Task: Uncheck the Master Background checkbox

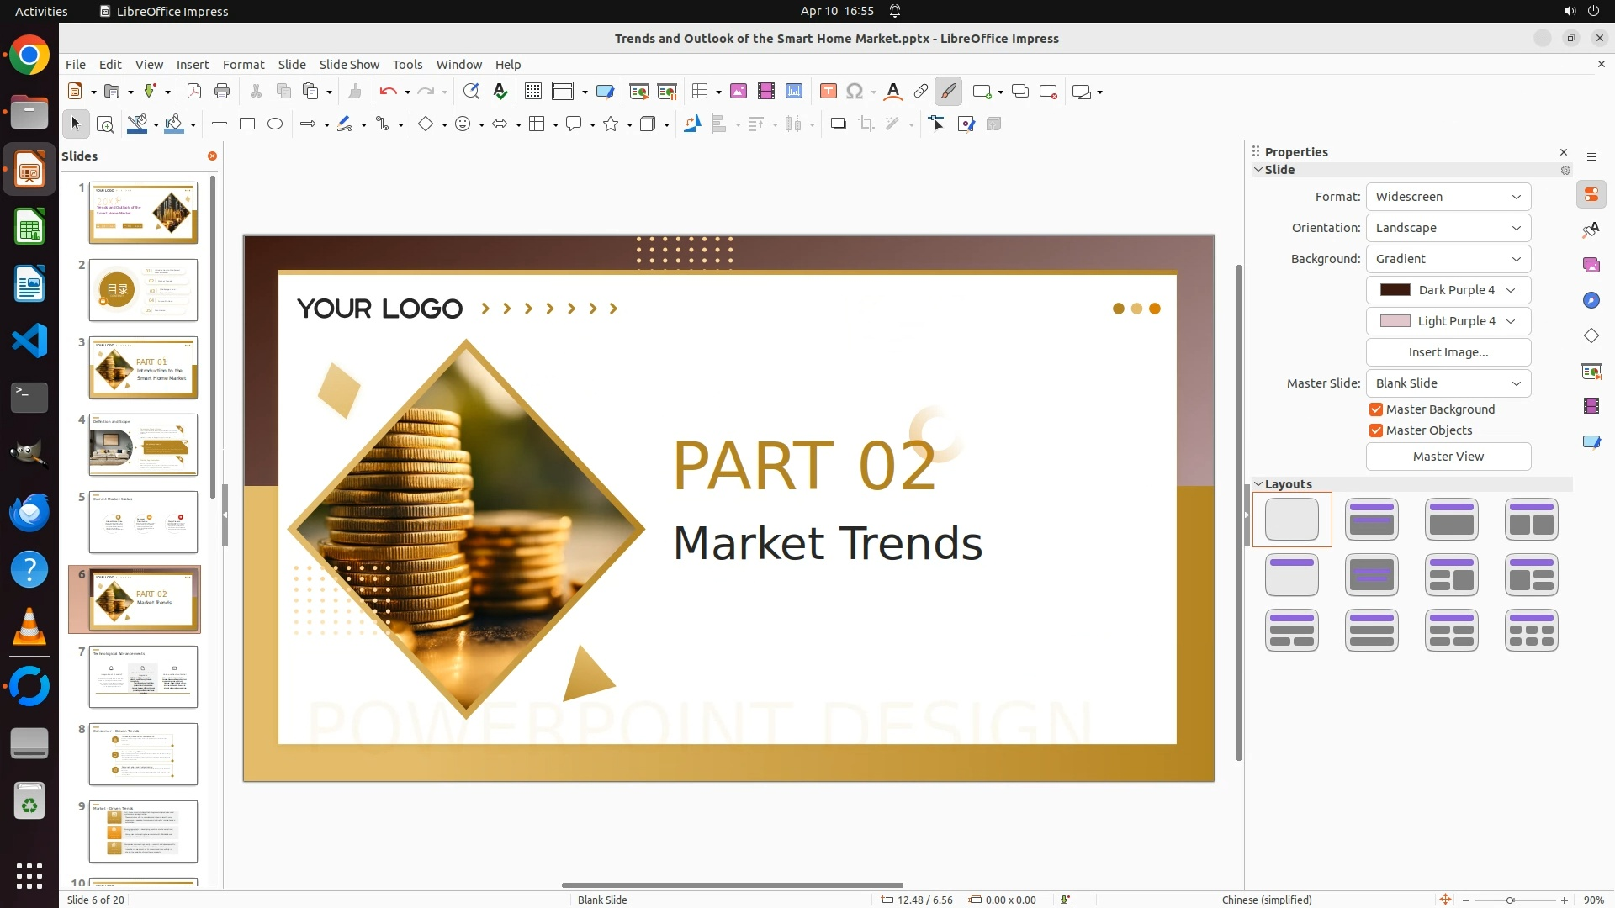Action: point(1376,409)
